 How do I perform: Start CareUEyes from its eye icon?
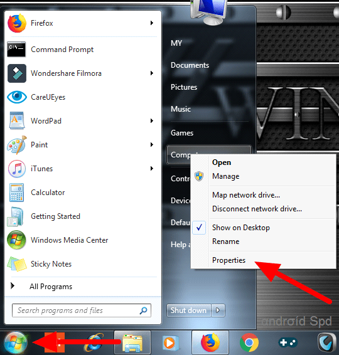(17, 97)
